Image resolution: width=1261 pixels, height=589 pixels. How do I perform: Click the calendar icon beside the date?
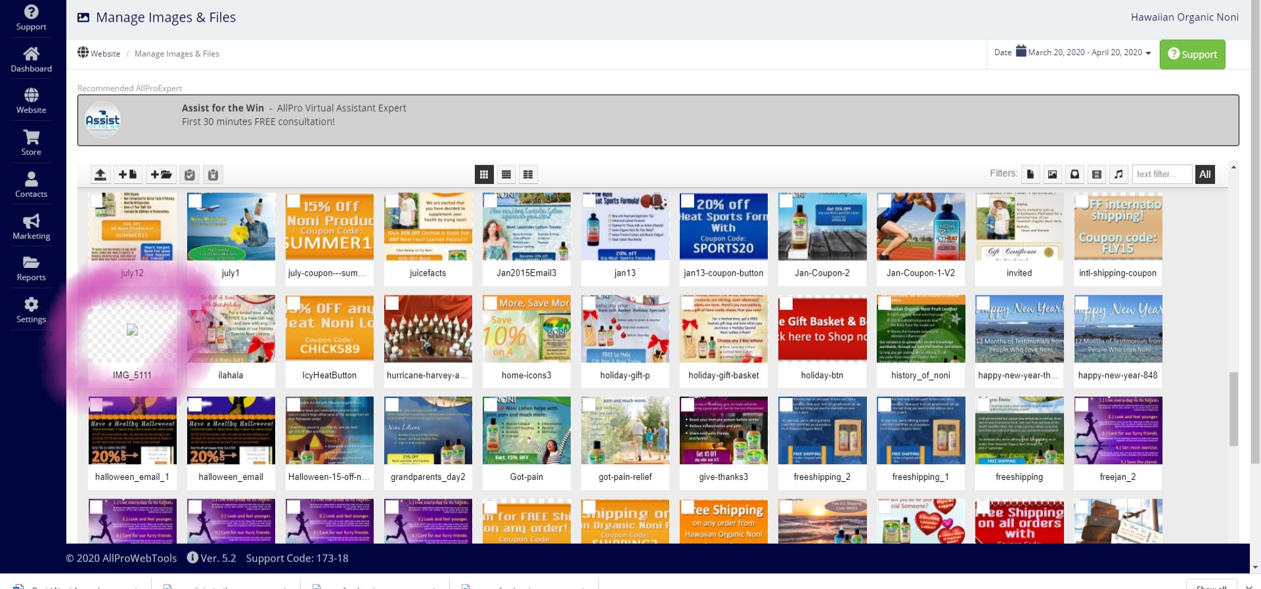coord(1021,51)
